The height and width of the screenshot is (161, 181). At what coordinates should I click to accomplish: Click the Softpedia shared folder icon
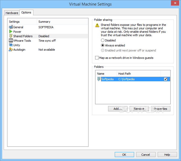pyautogui.click(x=99, y=79)
